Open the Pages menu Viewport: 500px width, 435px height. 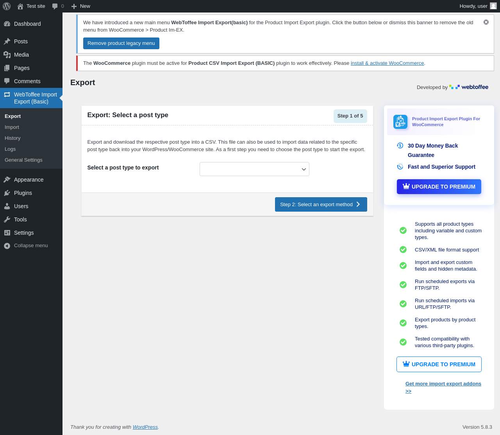pos(31,68)
